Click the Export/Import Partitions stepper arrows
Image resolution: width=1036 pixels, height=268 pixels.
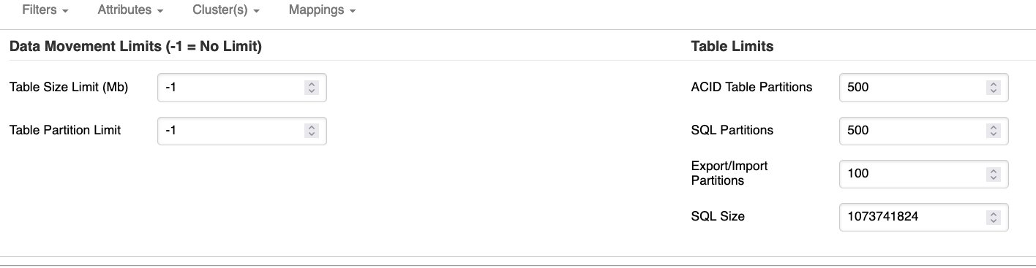(x=994, y=174)
